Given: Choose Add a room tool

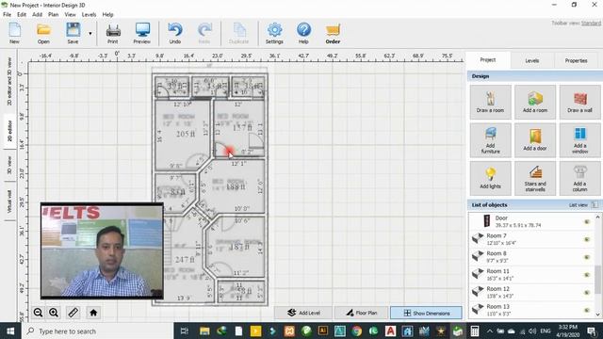Looking at the screenshot, I should pos(535,102).
